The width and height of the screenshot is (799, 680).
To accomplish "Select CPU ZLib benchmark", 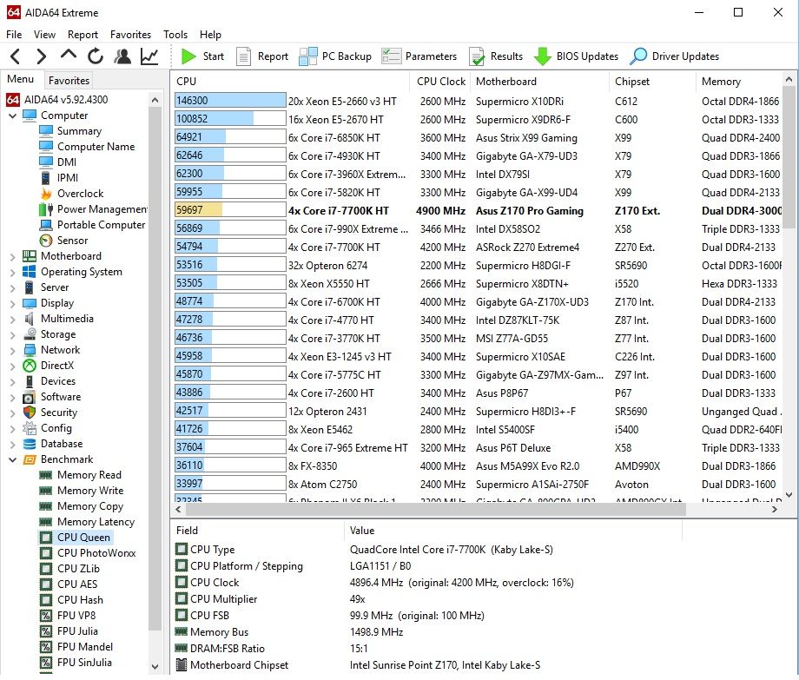I will click(x=78, y=569).
